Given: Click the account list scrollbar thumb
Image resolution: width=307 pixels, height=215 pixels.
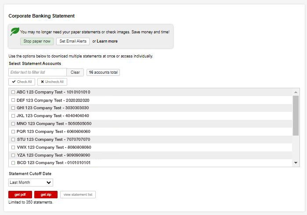Looking at the screenshot, I should 296,115.
